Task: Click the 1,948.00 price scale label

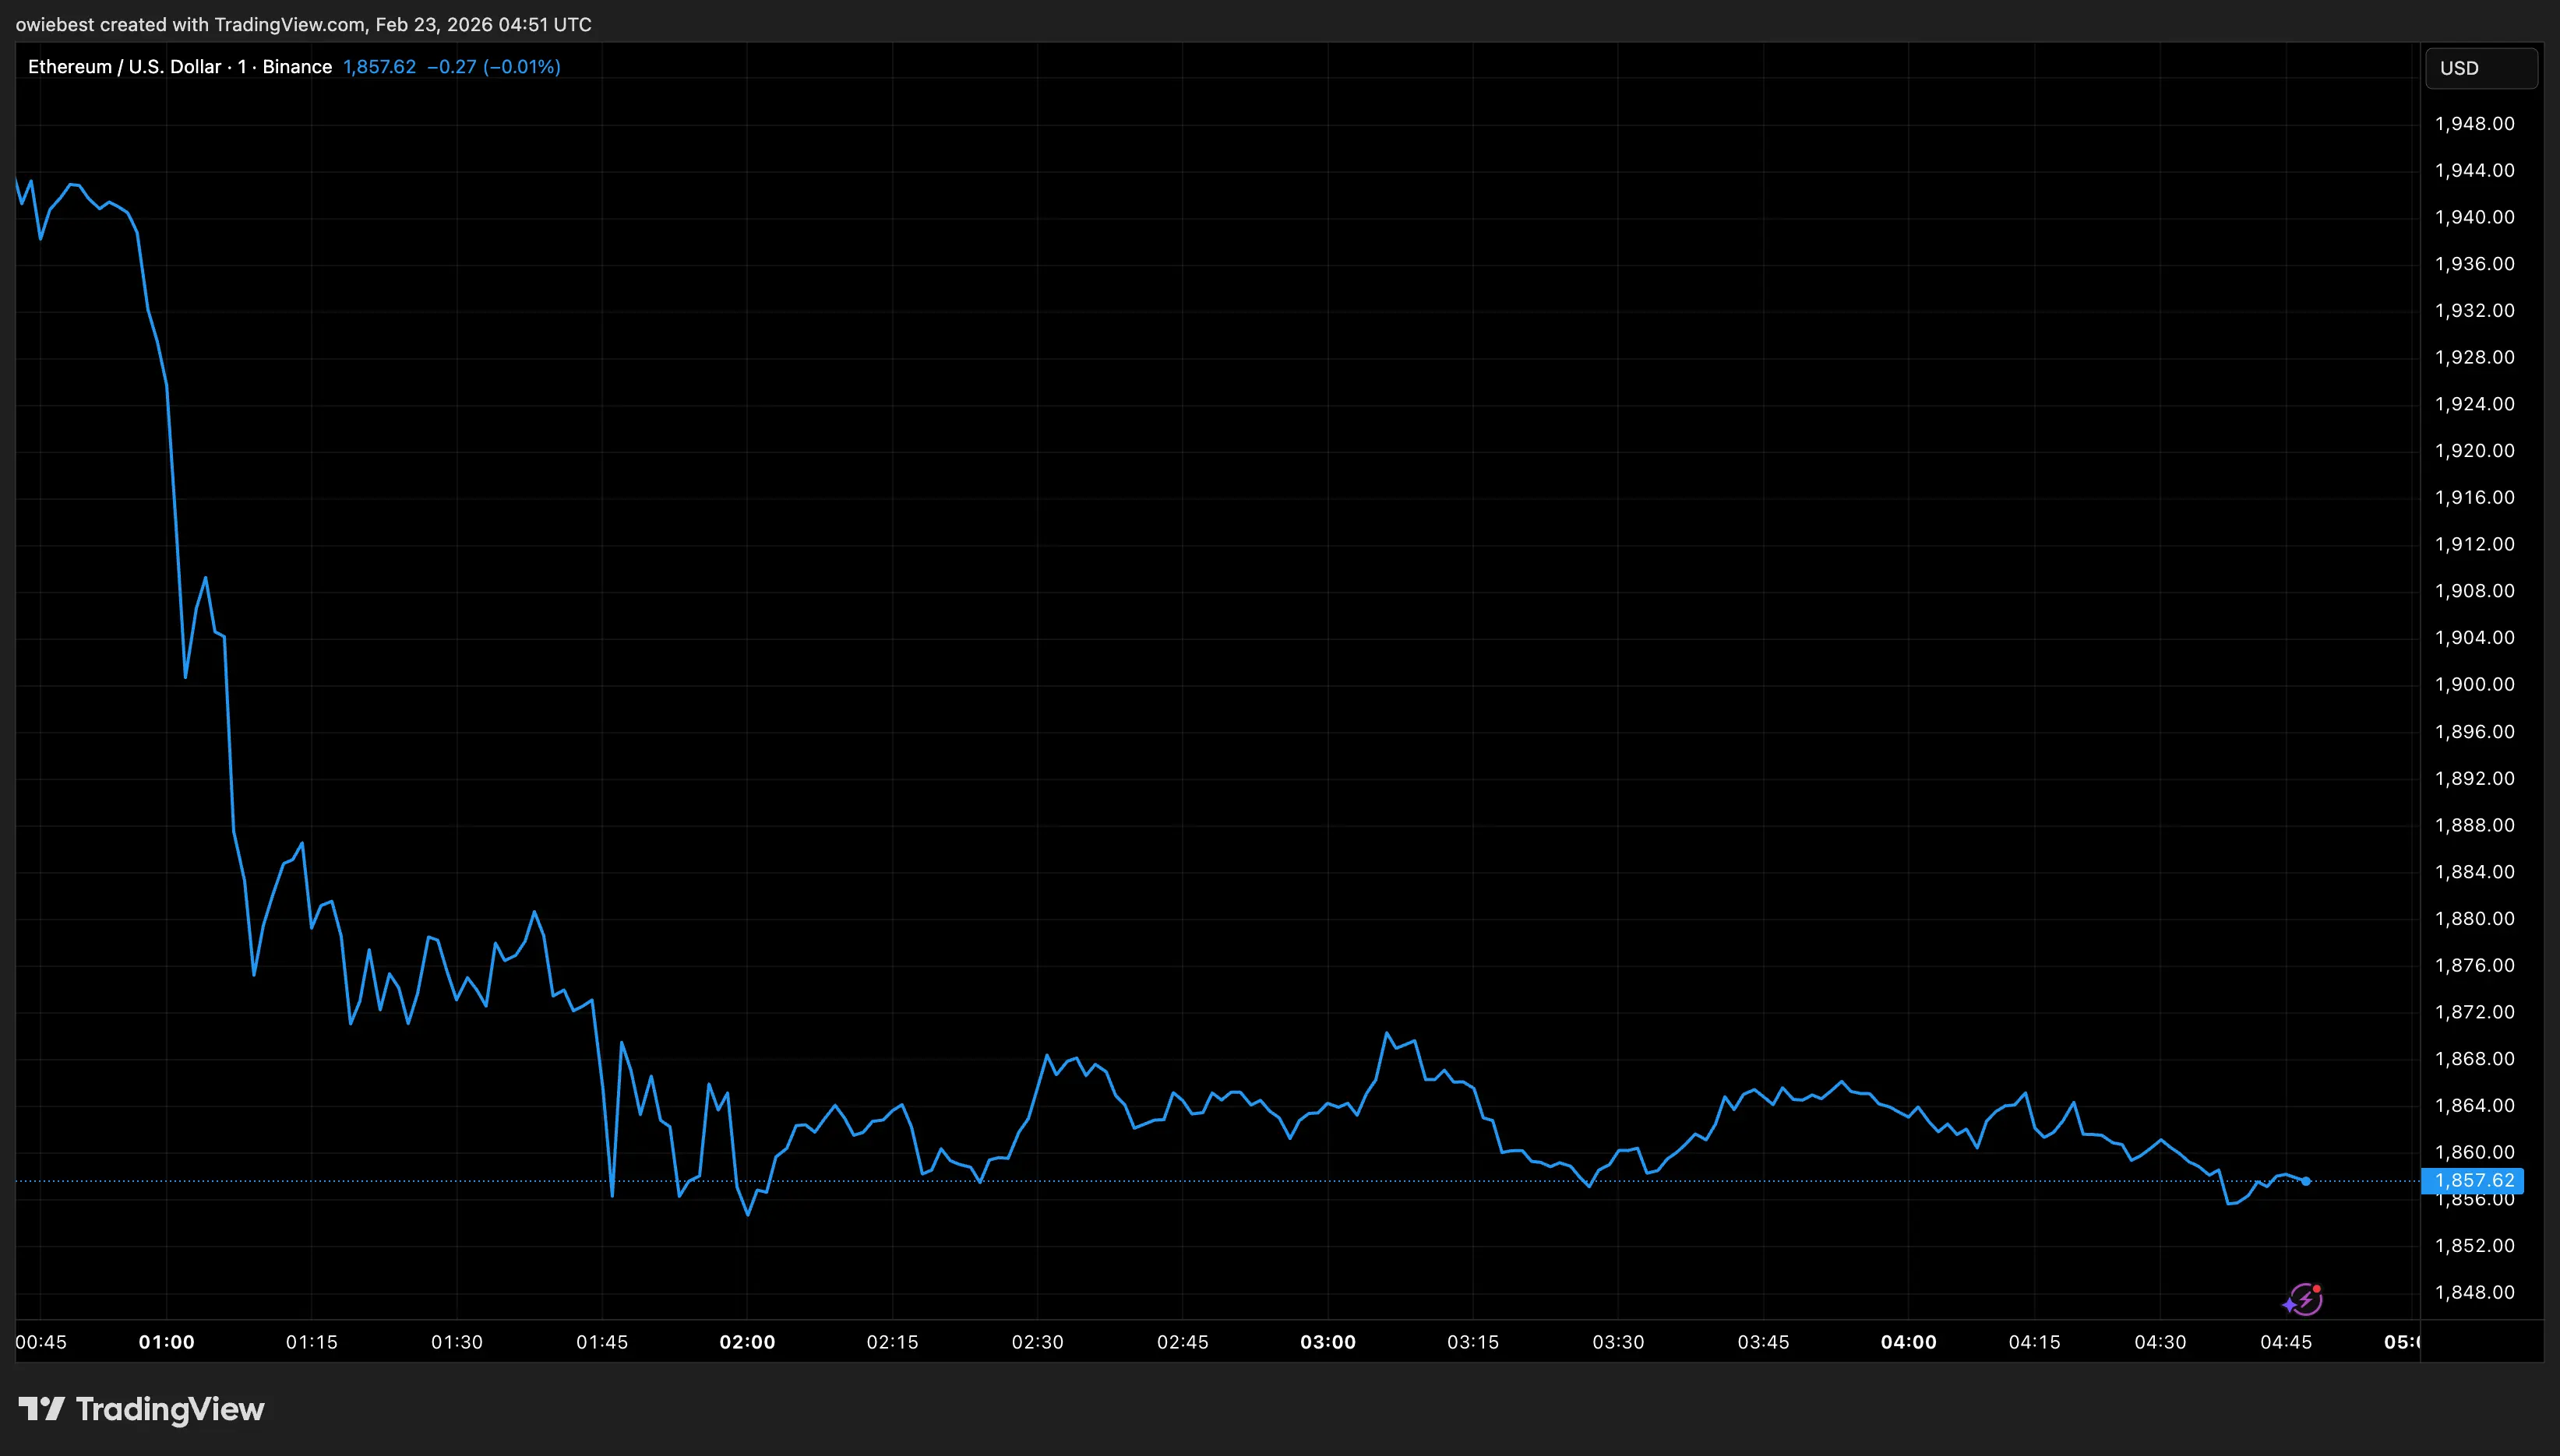Action: 2474,124
